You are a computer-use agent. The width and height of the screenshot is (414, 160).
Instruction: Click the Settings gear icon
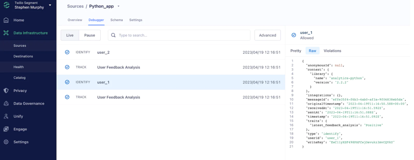pos(6,142)
